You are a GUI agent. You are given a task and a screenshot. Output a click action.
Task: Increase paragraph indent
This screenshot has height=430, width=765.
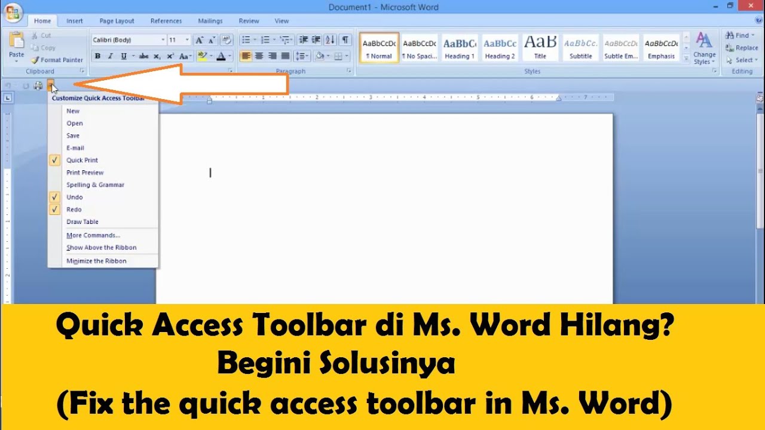(x=317, y=40)
